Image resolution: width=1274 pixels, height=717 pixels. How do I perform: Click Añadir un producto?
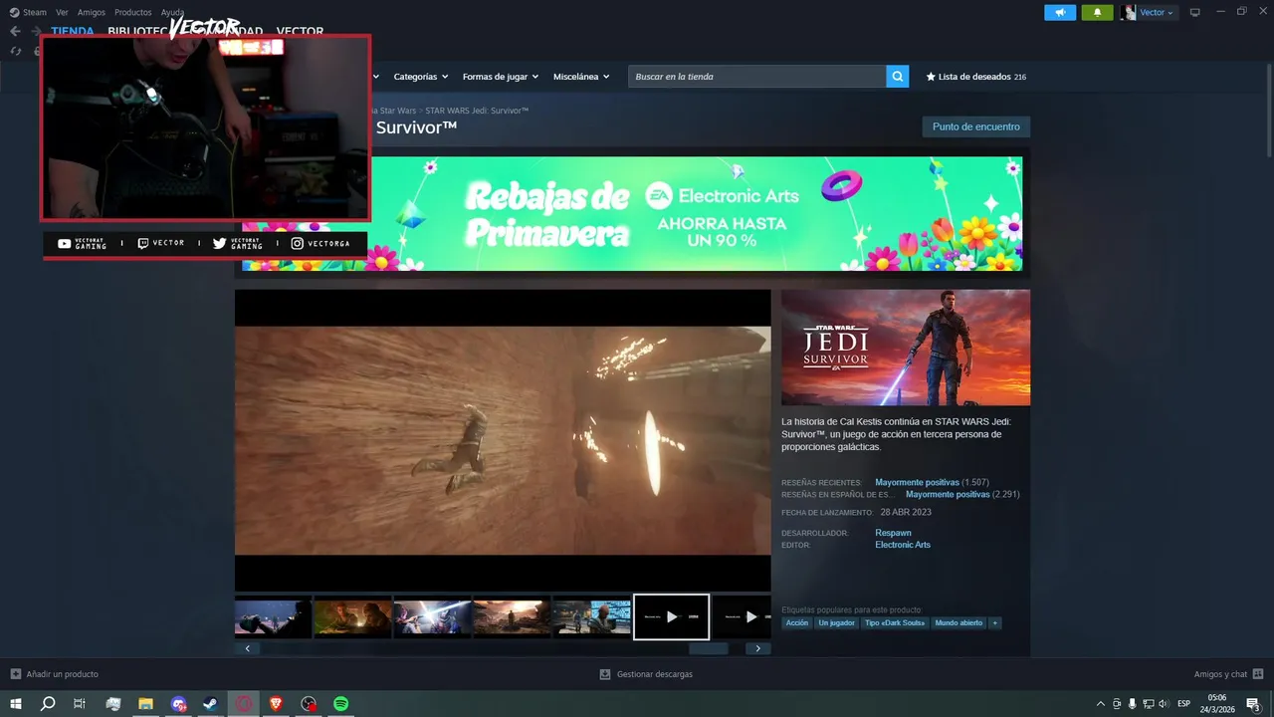click(x=55, y=674)
